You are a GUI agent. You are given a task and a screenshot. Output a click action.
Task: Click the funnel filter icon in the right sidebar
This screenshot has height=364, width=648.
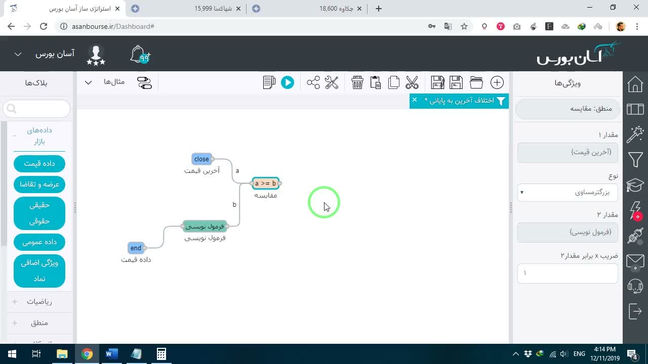click(x=635, y=160)
